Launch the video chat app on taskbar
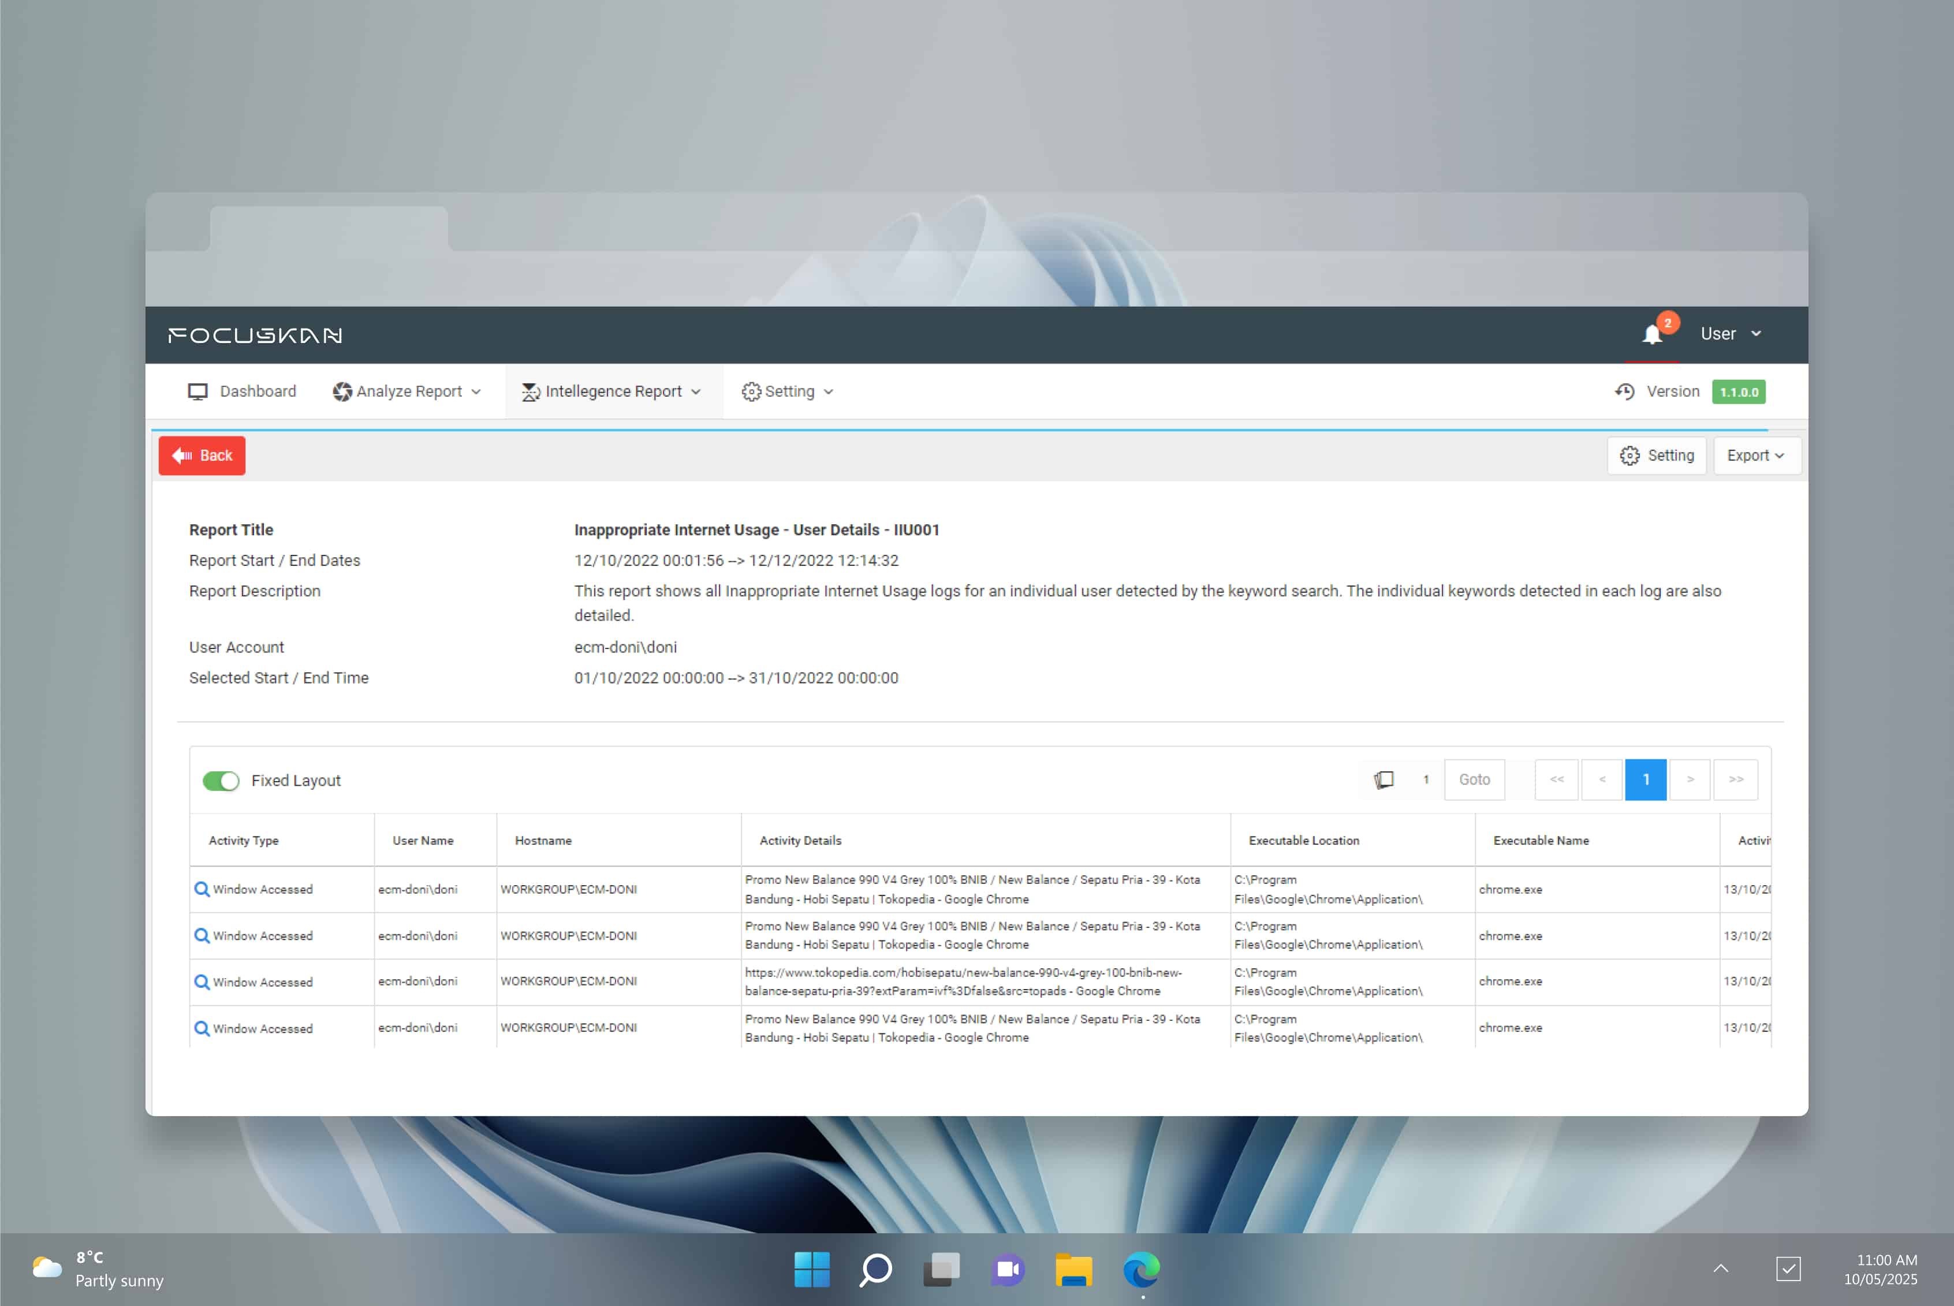1954x1306 pixels. [1008, 1270]
